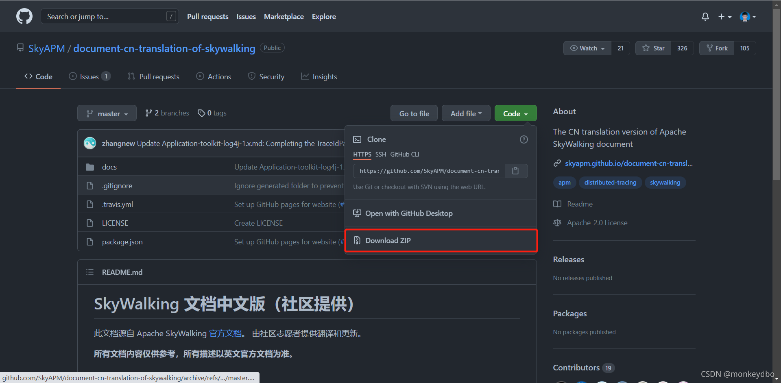Open the Actions tab
Image resolution: width=781 pixels, height=383 pixels.
[x=214, y=76]
